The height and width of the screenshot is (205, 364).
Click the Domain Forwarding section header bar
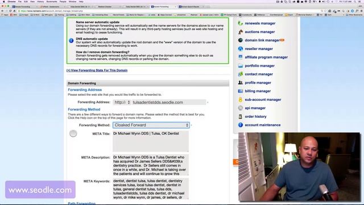148,83
